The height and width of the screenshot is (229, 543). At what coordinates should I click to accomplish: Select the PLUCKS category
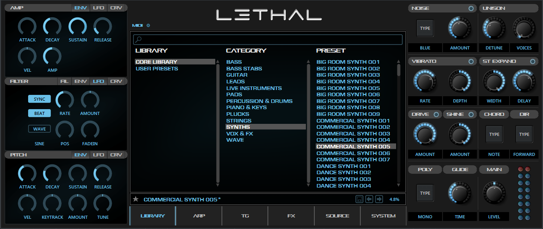(x=238, y=114)
